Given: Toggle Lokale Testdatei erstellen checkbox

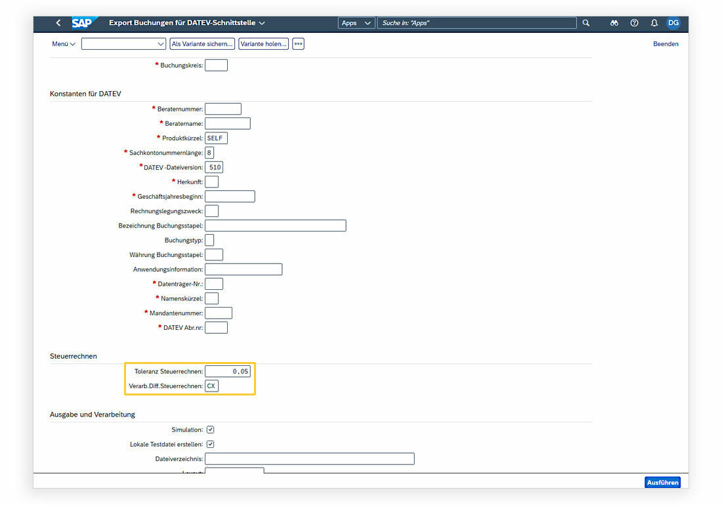Looking at the screenshot, I should (211, 445).
